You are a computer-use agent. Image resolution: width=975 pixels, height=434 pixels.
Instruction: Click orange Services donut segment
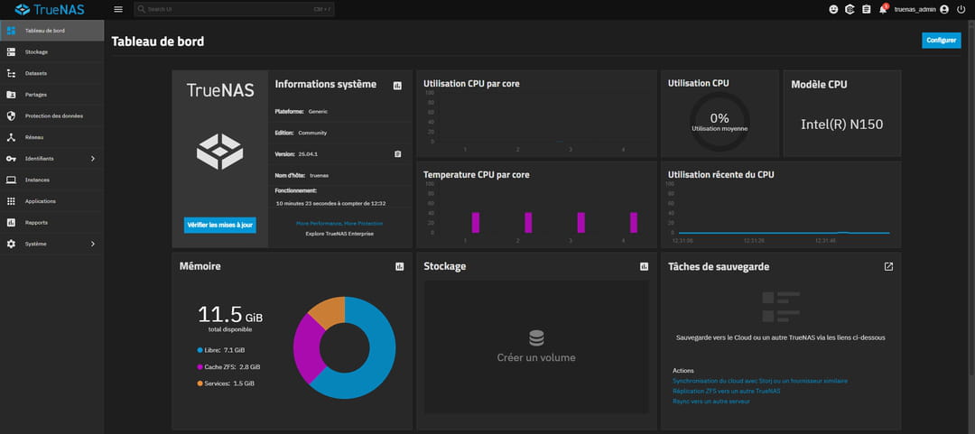[x=329, y=311]
